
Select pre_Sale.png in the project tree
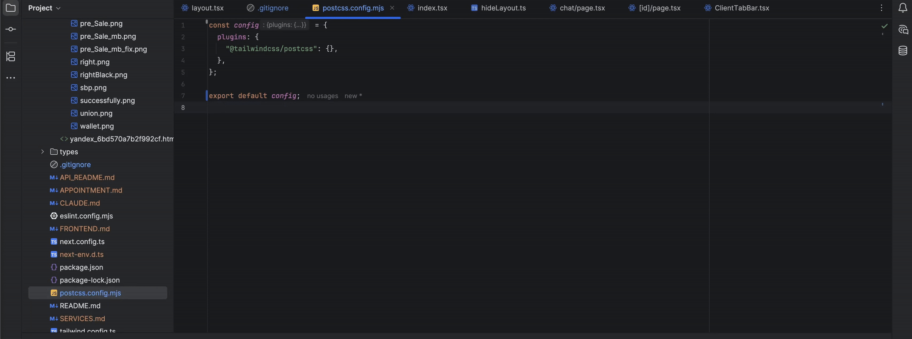point(101,23)
